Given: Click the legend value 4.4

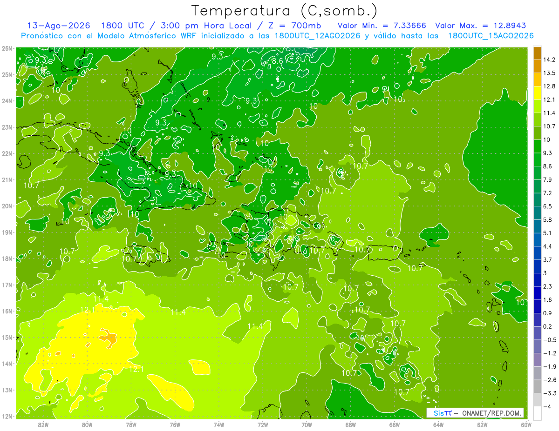Looking at the screenshot, I should point(548,246).
